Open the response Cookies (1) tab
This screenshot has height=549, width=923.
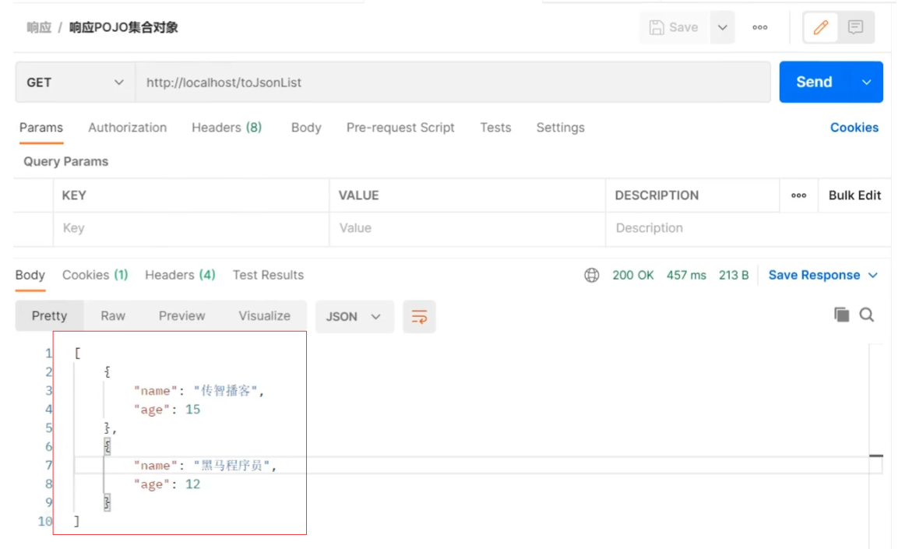(95, 276)
